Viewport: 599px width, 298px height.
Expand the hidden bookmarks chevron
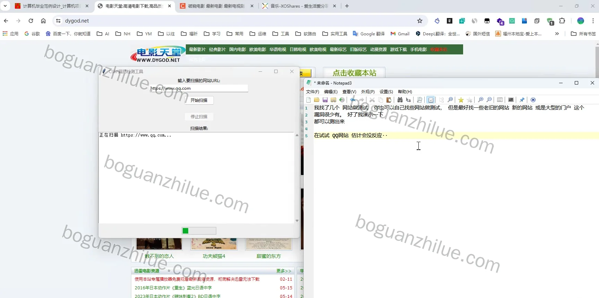tap(557, 34)
